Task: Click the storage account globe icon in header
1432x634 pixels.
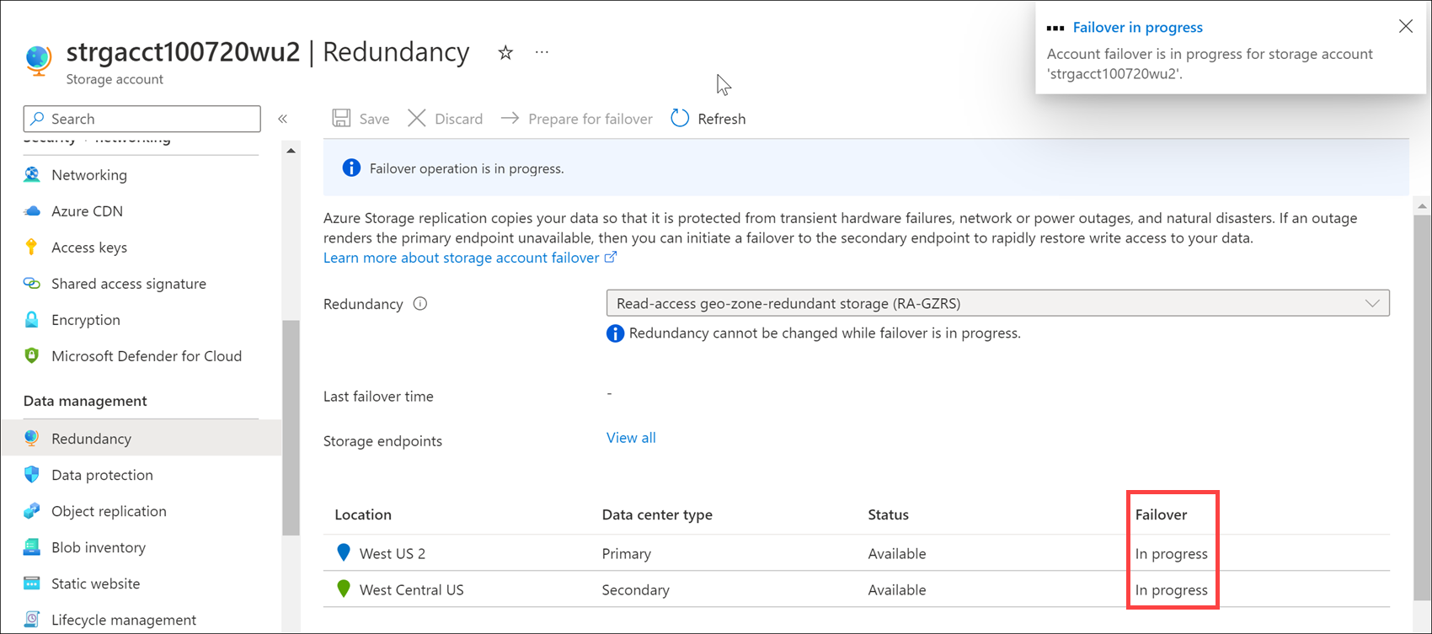Action: click(x=38, y=61)
